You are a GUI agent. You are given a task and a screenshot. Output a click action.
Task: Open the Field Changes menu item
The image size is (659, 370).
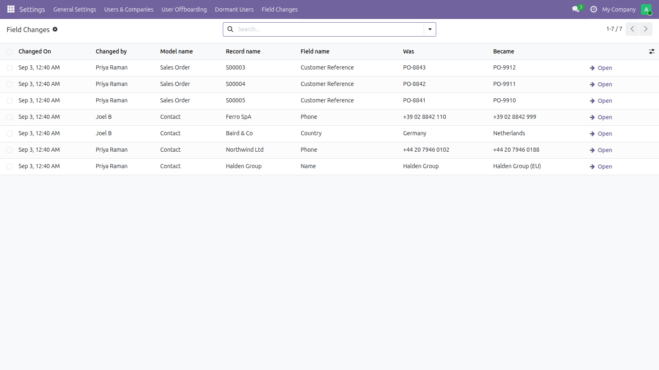pyautogui.click(x=280, y=9)
